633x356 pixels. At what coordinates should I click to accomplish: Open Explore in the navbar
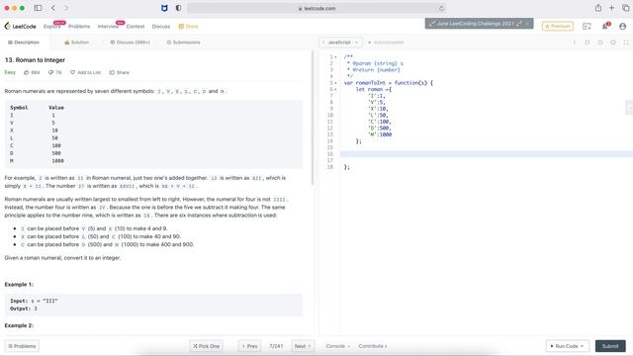tap(52, 27)
